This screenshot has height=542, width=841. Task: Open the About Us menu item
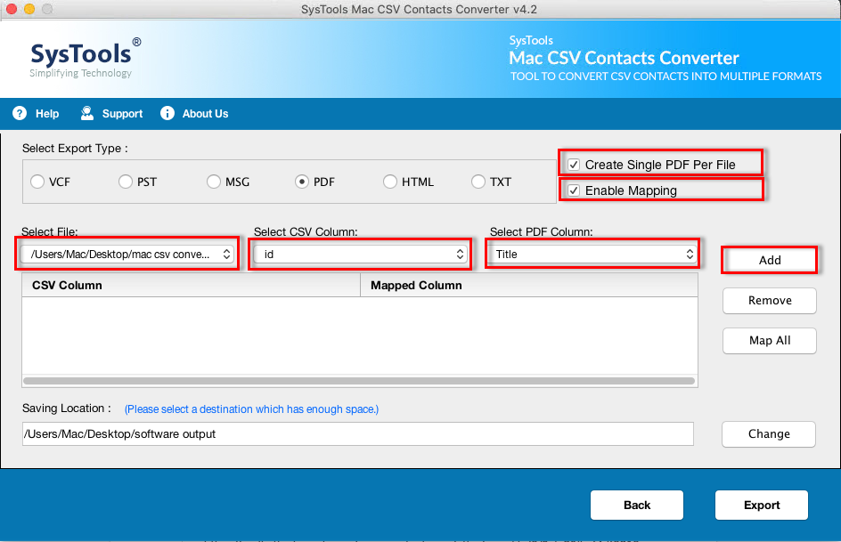click(x=194, y=113)
